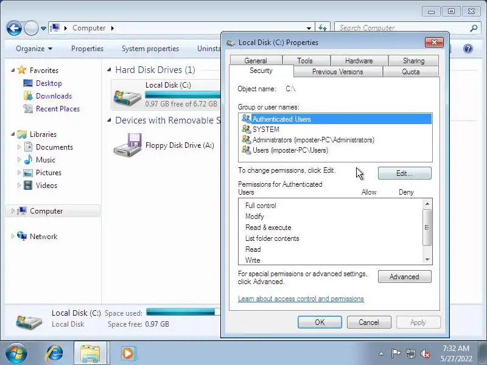The width and height of the screenshot is (487, 365).
Task: Click permissions list scroll down arrow
Action: (427, 260)
